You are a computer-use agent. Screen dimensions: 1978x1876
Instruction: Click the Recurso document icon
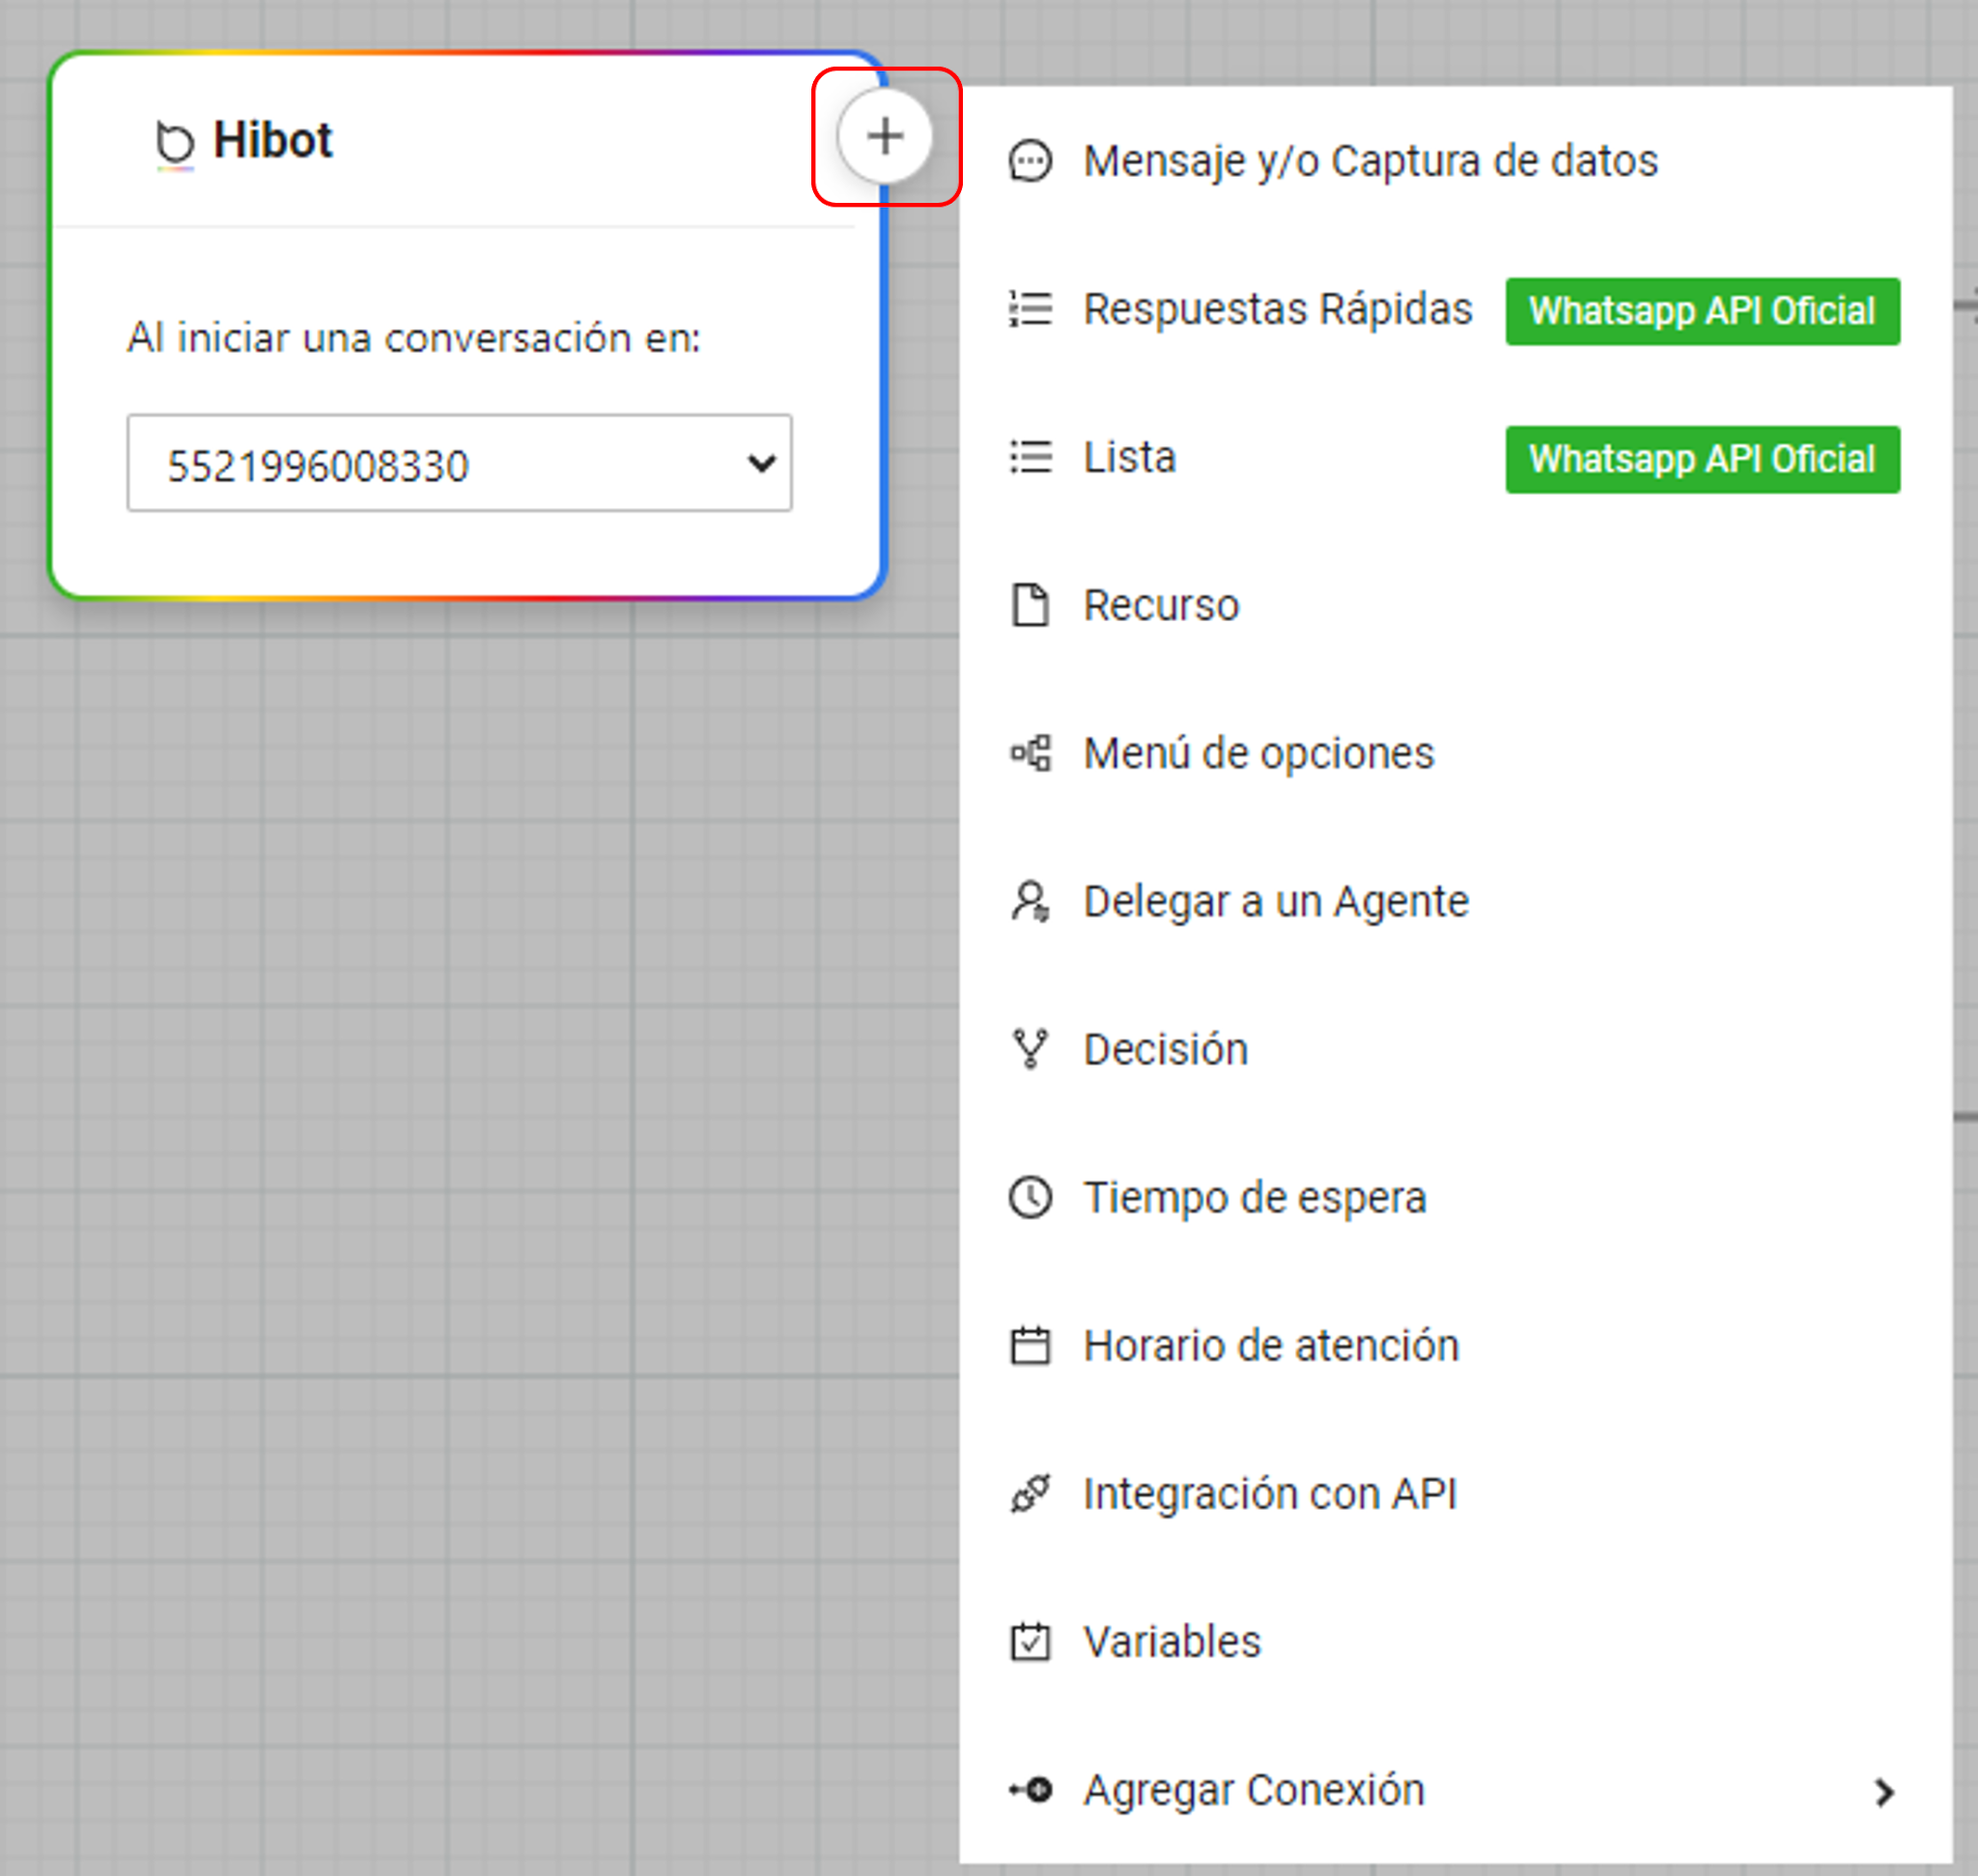click(x=1030, y=605)
